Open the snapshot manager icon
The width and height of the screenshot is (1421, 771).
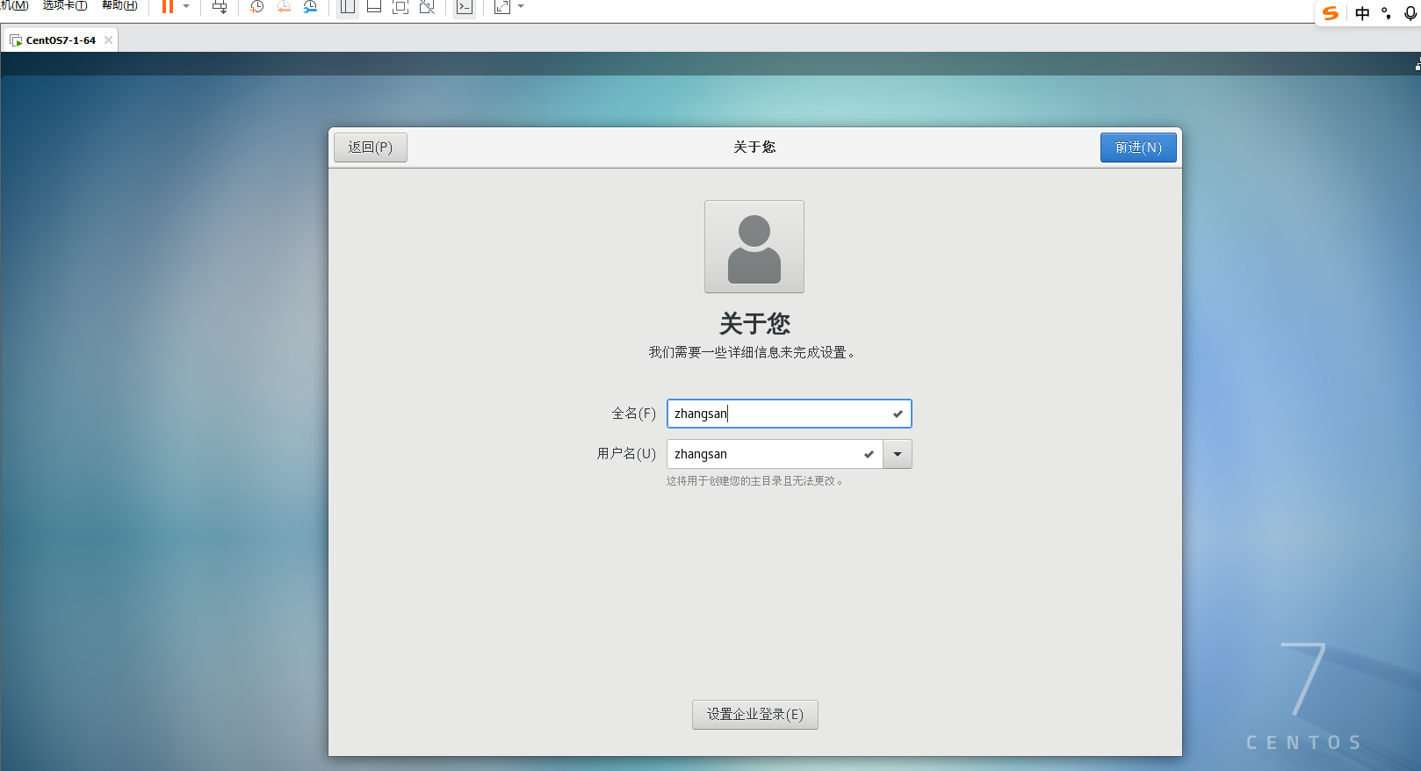[310, 7]
